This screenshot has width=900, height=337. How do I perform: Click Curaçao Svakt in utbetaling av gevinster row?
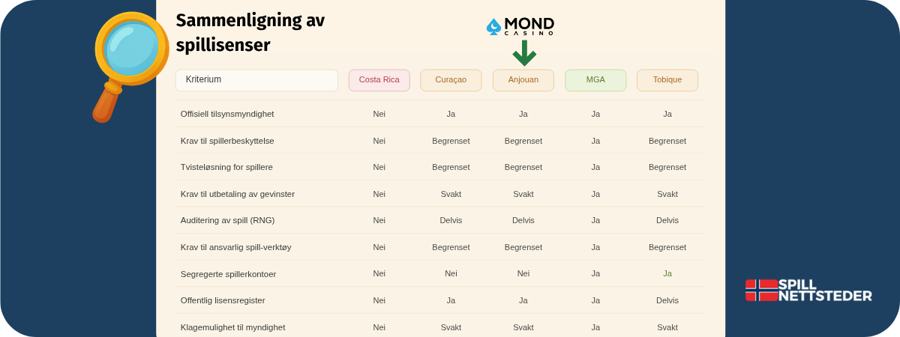point(451,194)
